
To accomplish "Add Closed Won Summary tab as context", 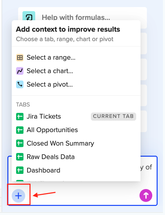I will click(x=76, y=144).
